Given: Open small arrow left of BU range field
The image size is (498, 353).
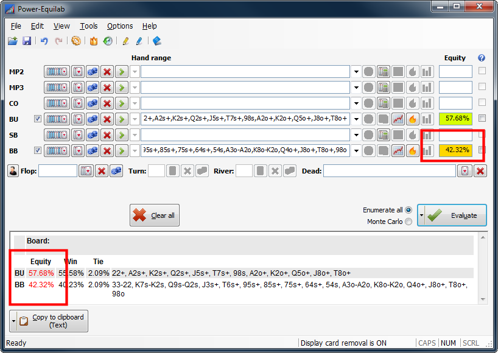Looking at the screenshot, I should tap(135, 119).
